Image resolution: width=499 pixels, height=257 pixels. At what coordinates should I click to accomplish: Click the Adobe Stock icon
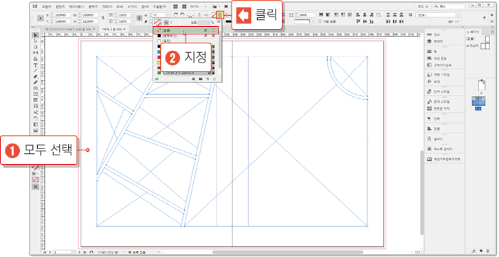coord(184,6)
